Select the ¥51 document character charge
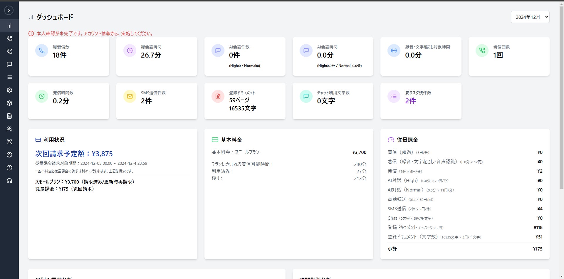 pyautogui.click(x=539, y=237)
